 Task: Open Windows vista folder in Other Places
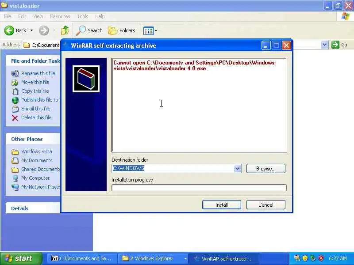tap(37, 151)
